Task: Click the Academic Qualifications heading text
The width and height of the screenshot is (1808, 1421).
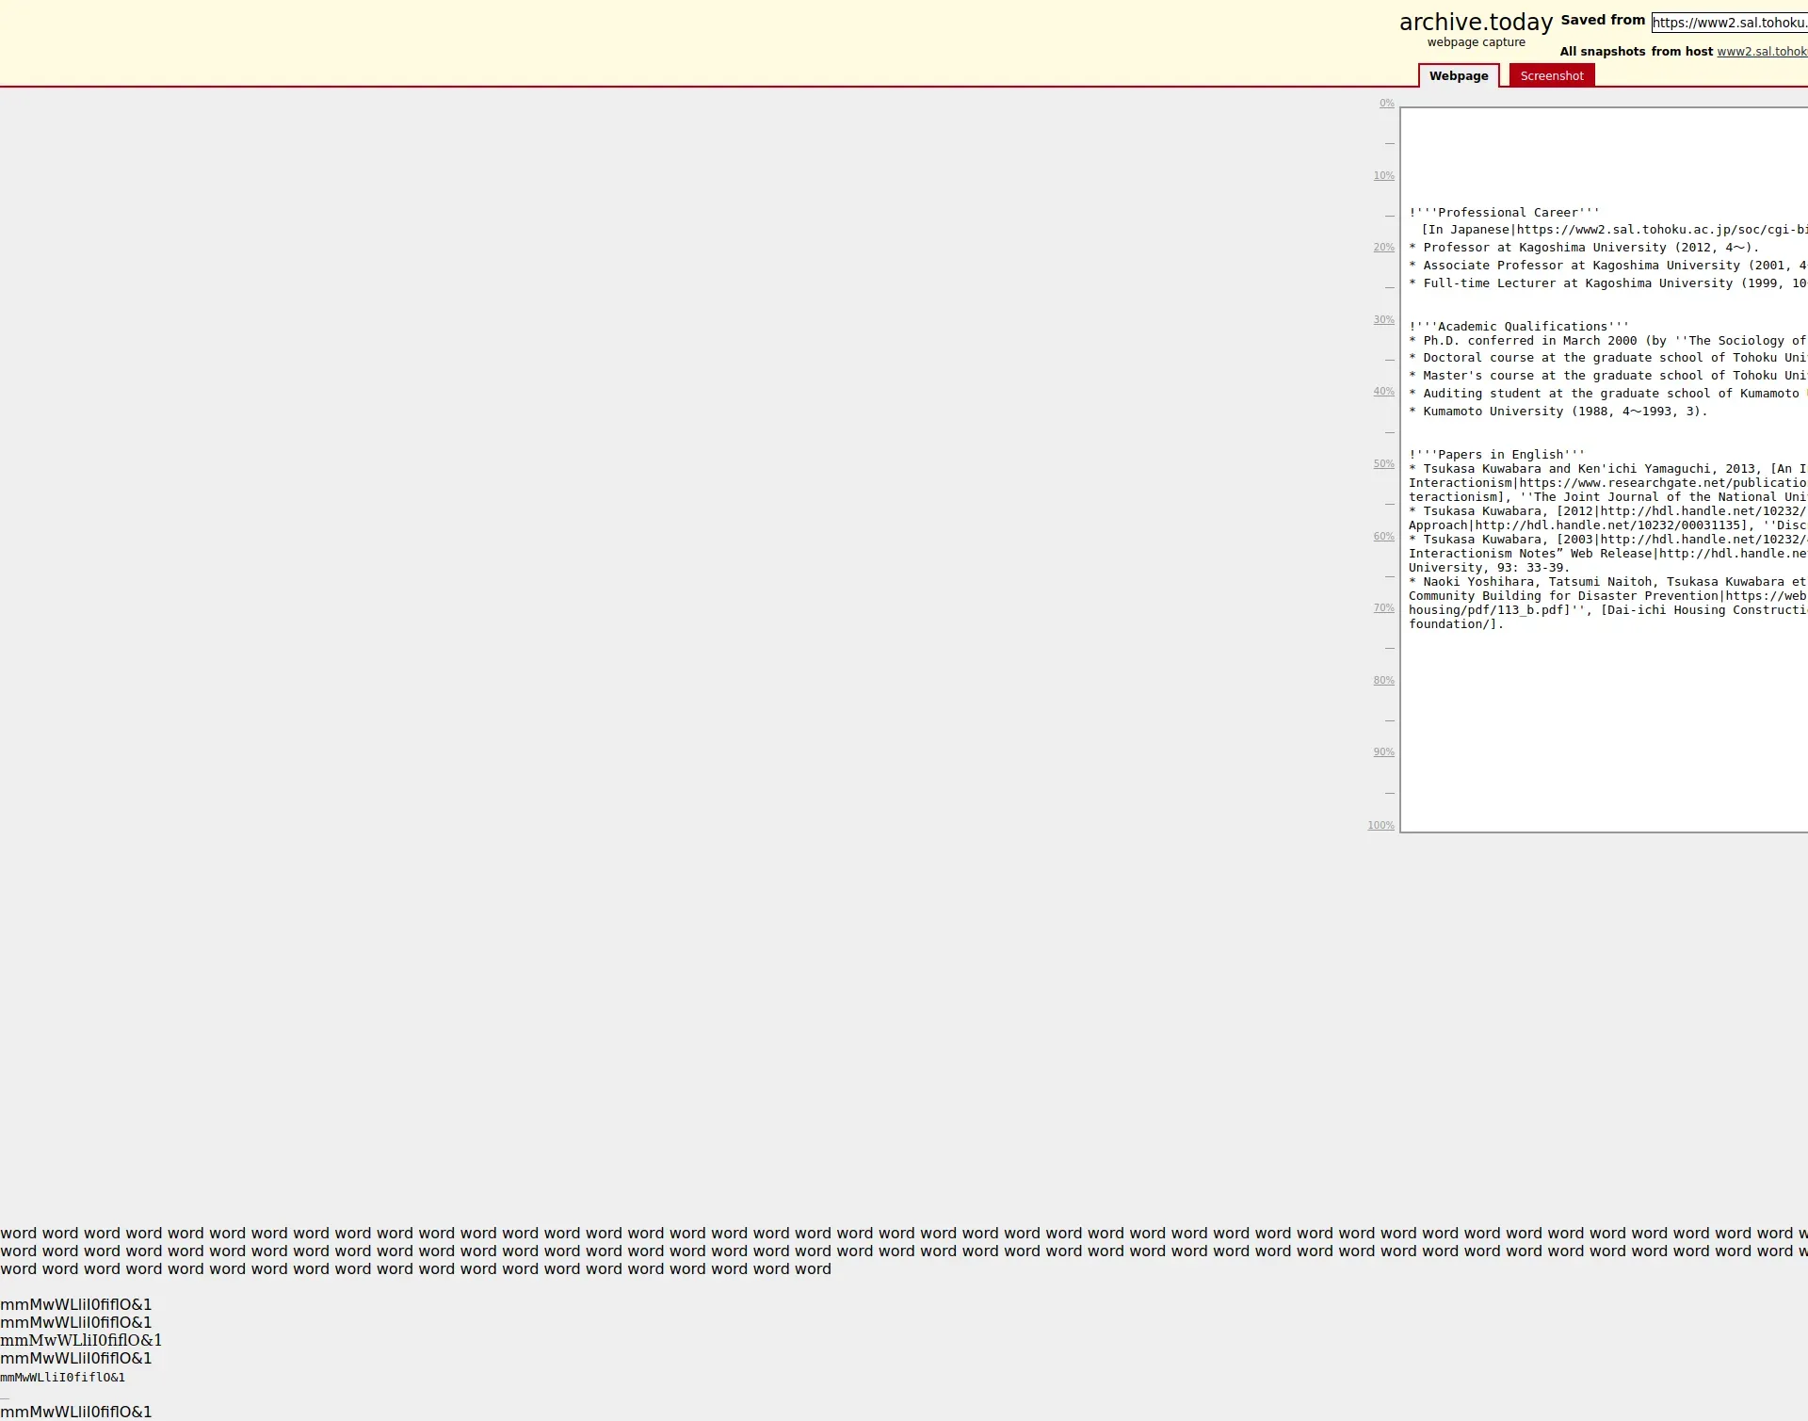Action: click(x=1518, y=327)
